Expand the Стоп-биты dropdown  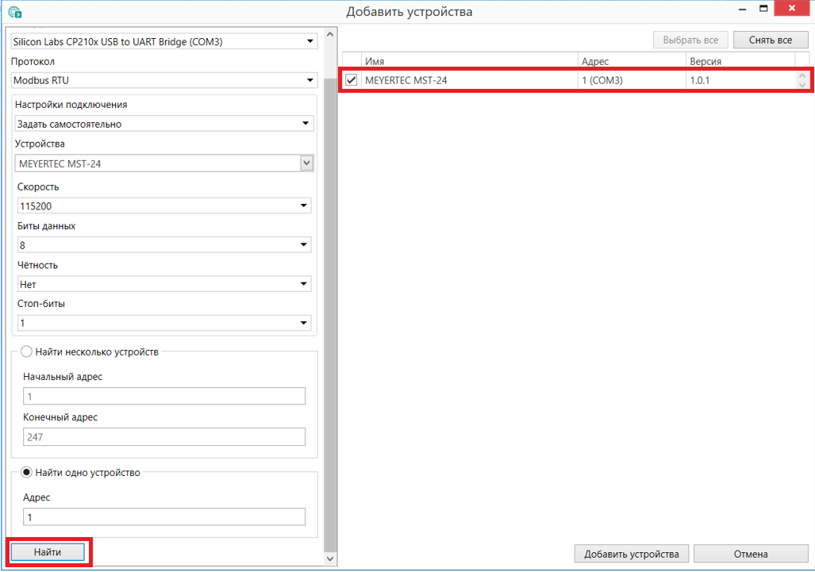click(163, 323)
